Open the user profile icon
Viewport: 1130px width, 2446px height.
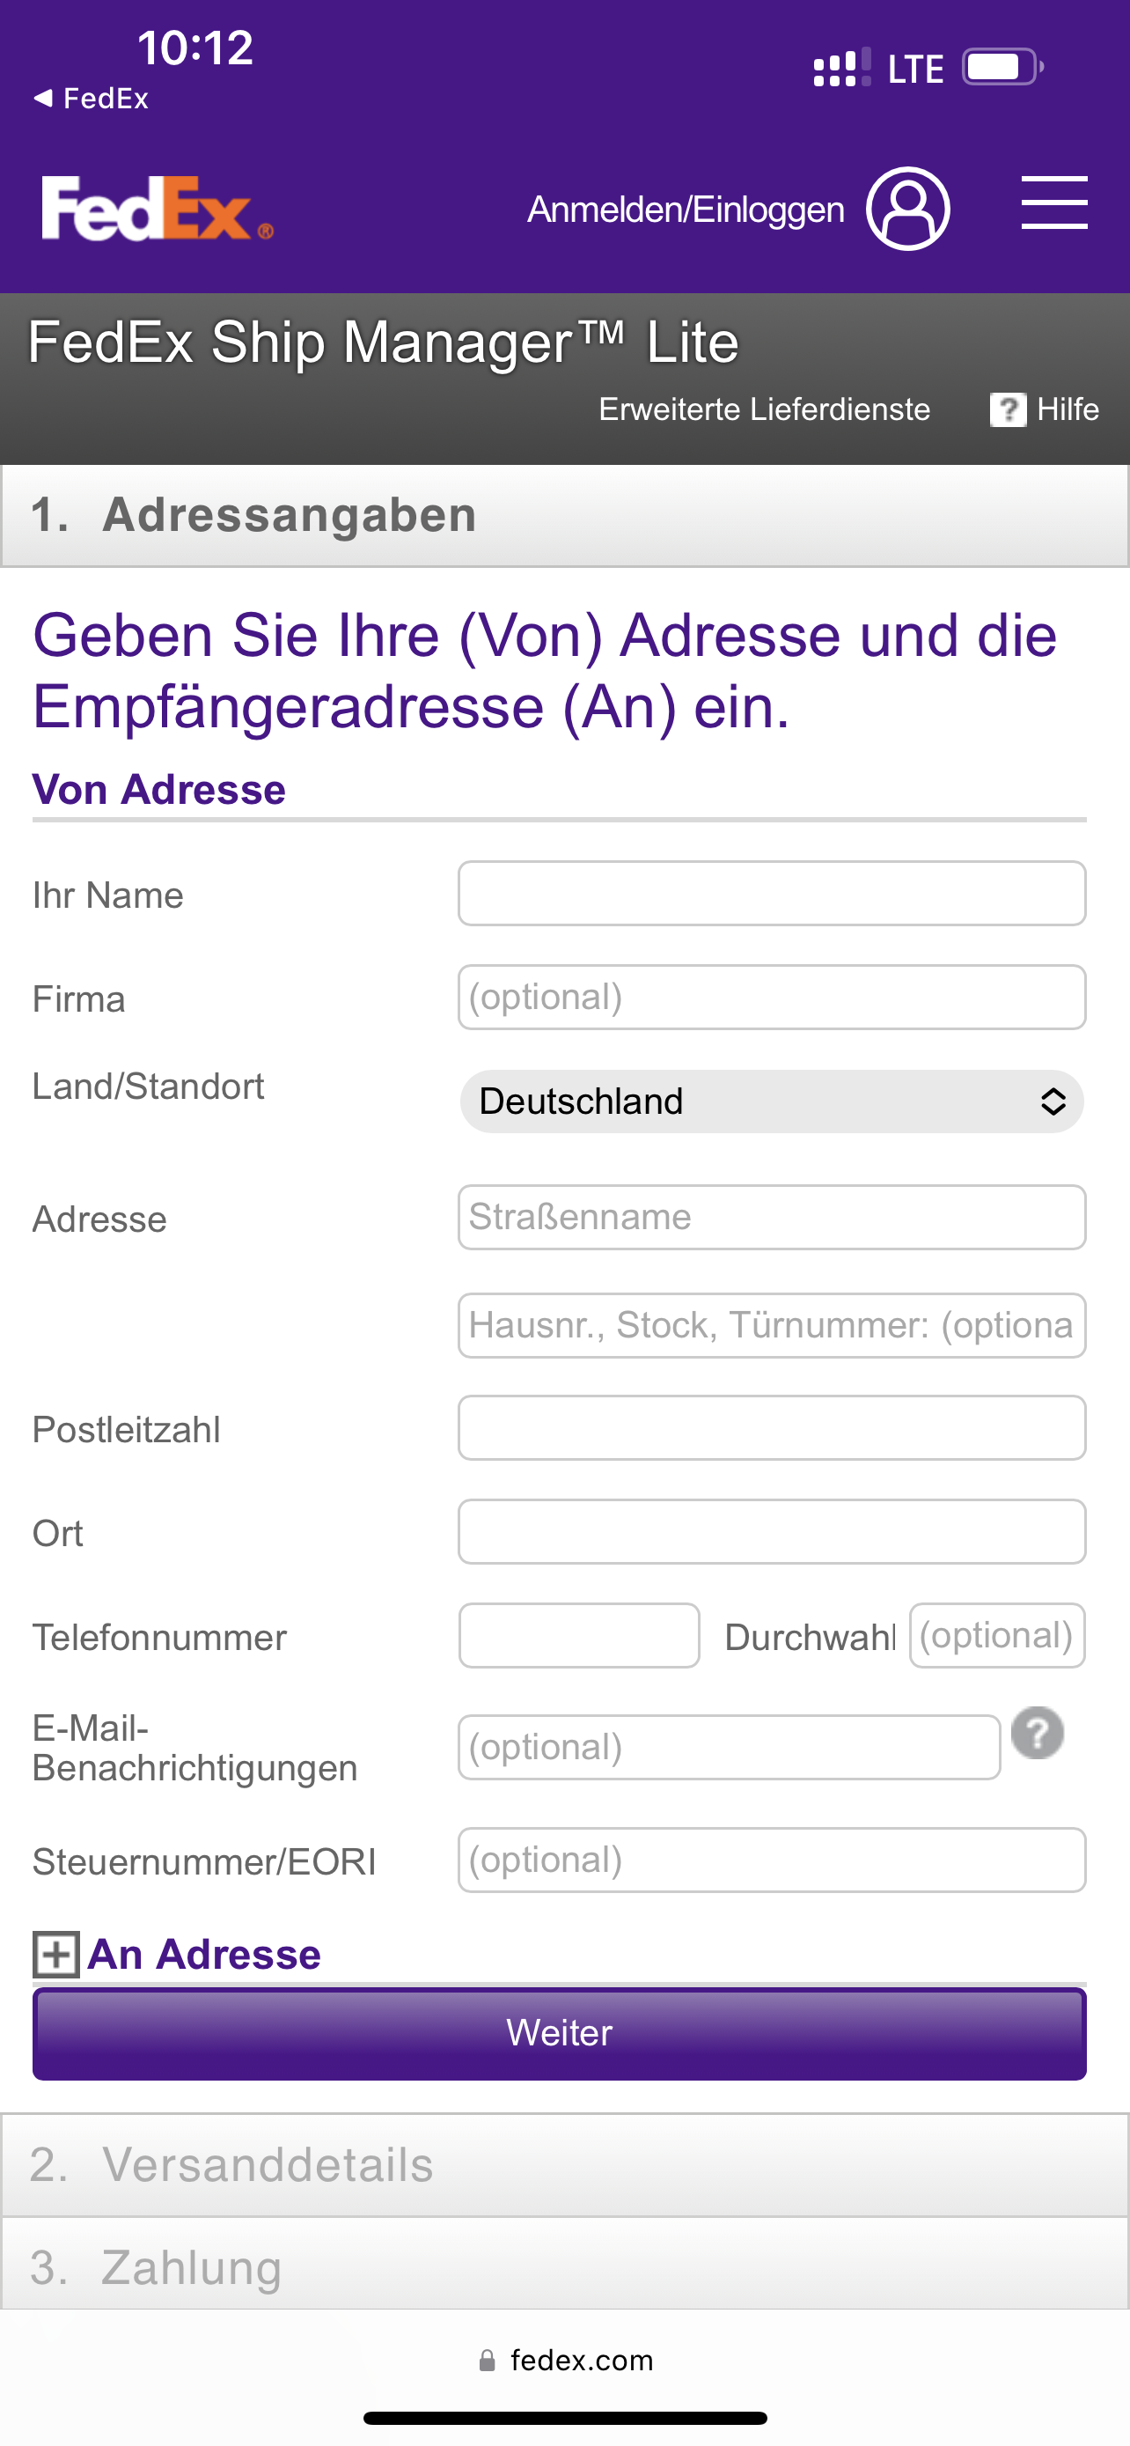(x=907, y=209)
